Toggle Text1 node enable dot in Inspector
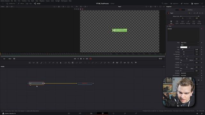205x115 pixels. (168, 13)
